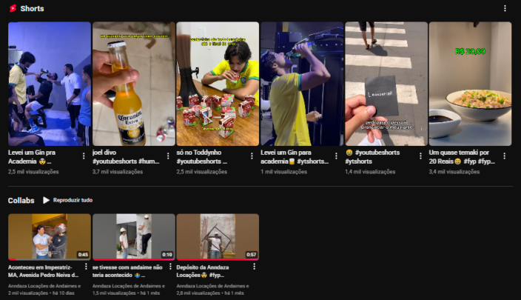Open options for 'Aconteceu em Imperatriz' video

point(86,267)
